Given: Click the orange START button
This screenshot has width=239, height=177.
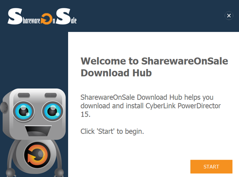Looking at the screenshot, I should click(211, 167).
